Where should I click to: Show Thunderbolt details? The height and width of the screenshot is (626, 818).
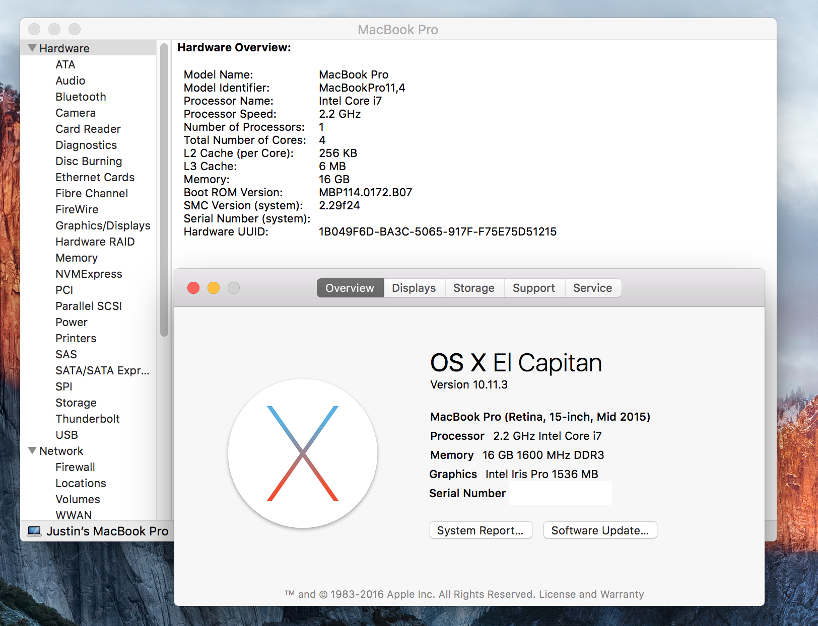click(88, 419)
